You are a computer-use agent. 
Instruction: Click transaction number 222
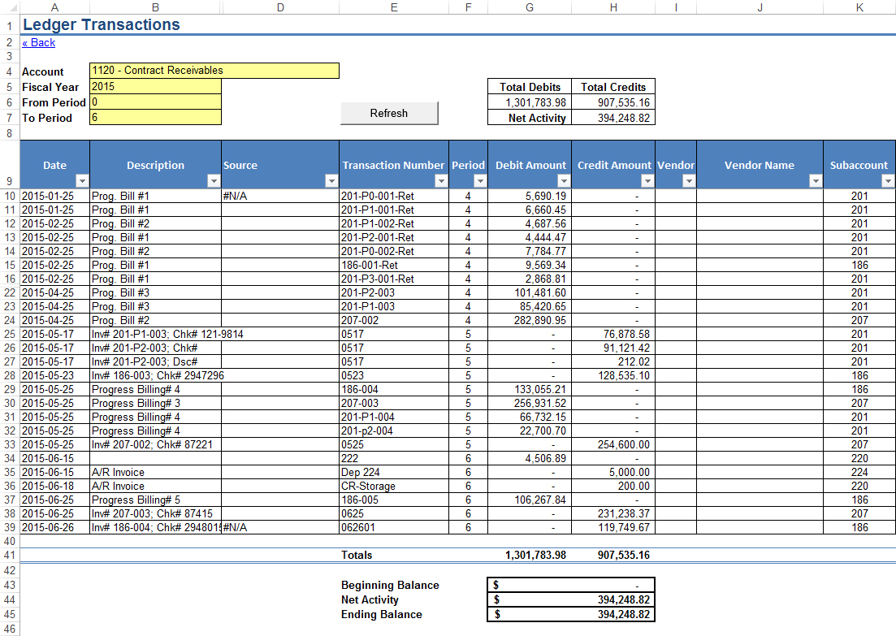394,458
